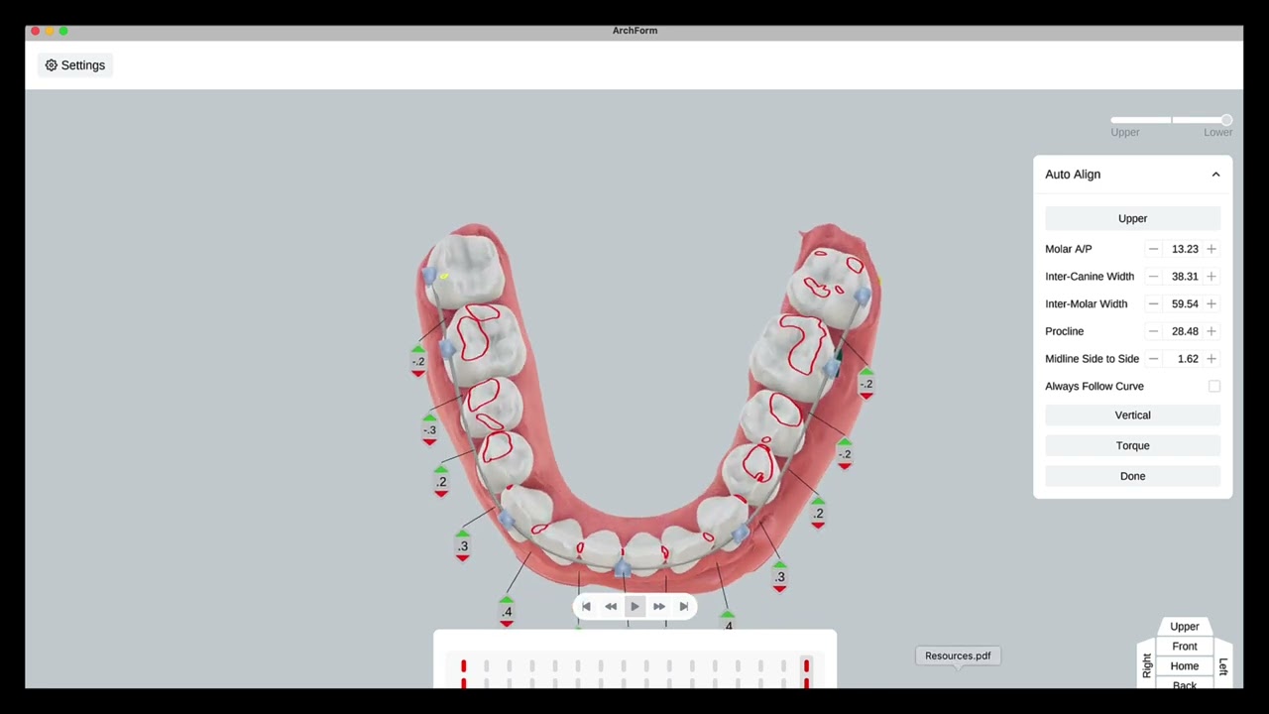Open the Resources.pdf link

(958, 655)
